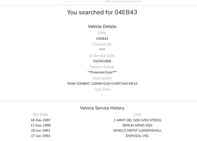197x141 pixels.
Task: Click the 'You searched for 04EB43' heading
Action: click(102, 12)
